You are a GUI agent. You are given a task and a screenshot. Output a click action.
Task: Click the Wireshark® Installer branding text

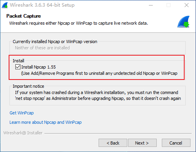pos(23,133)
